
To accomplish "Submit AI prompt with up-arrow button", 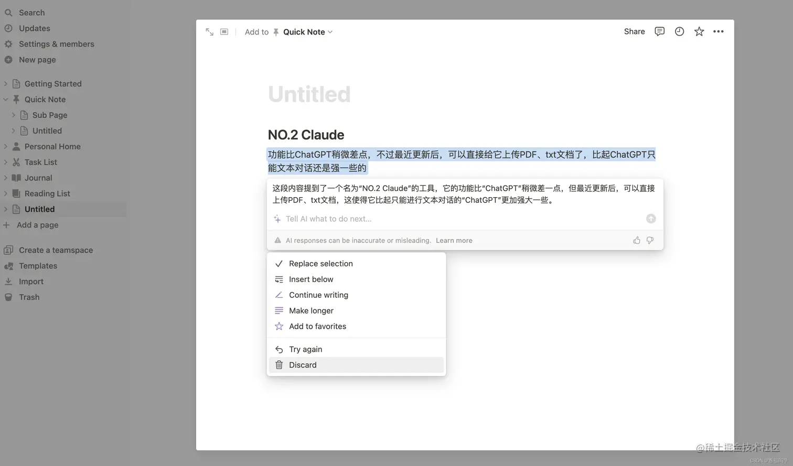I will 651,219.
